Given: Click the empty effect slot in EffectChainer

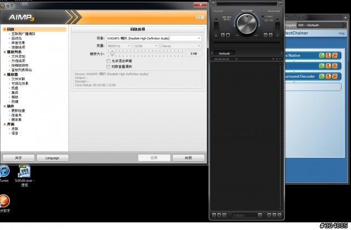Looking at the screenshot, I should [x=313, y=87].
